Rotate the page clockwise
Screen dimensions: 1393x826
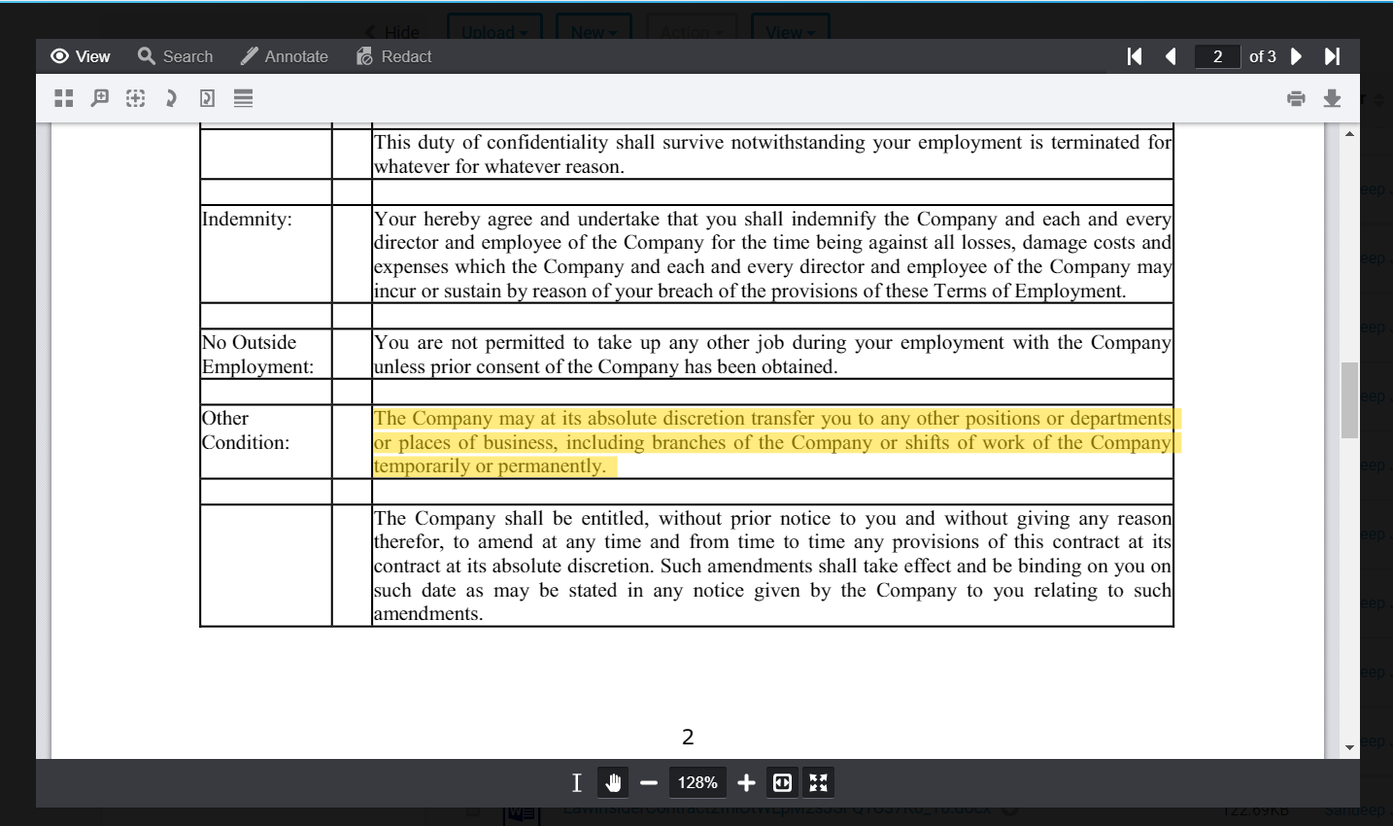(x=171, y=98)
